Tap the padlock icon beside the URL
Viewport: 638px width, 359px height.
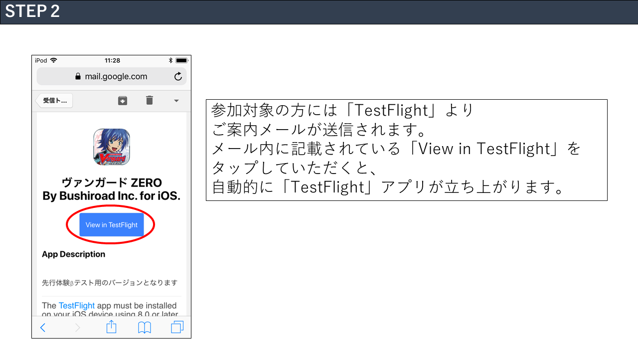(x=78, y=77)
